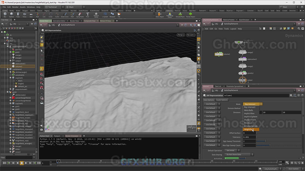Click the Offset Surface value field
Image resolution: width=305 pixels, height=171 pixels.
click(x=249, y=133)
